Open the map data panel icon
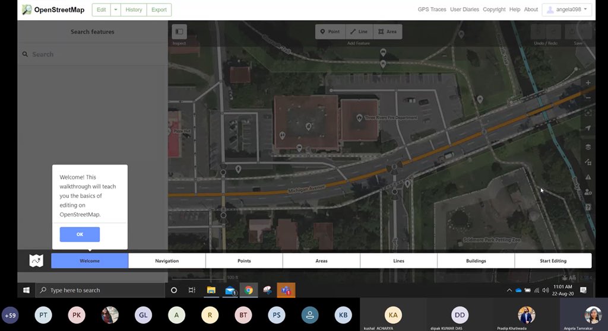 pyautogui.click(x=588, y=162)
